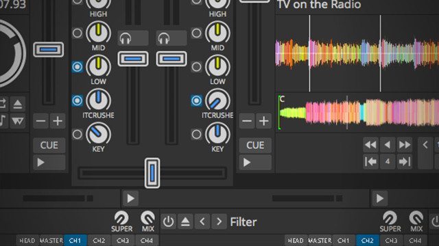
Task: Click the left ITCRUSHE effect knob
Action: click(x=98, y=100)
